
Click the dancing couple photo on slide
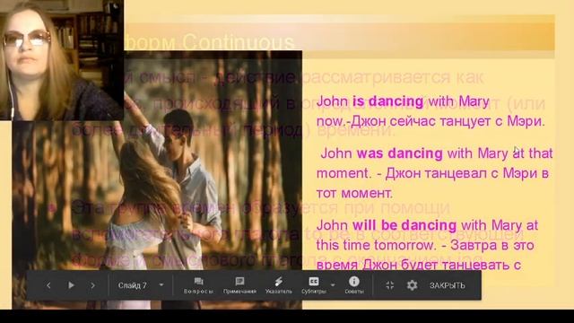pos(158,179)
